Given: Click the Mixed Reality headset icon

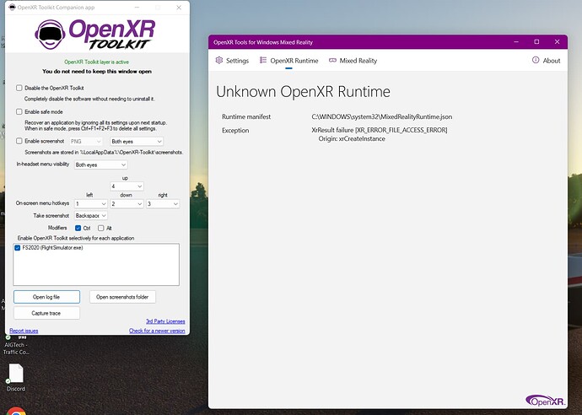Looking at the screenshot, I should click(332, 60).
